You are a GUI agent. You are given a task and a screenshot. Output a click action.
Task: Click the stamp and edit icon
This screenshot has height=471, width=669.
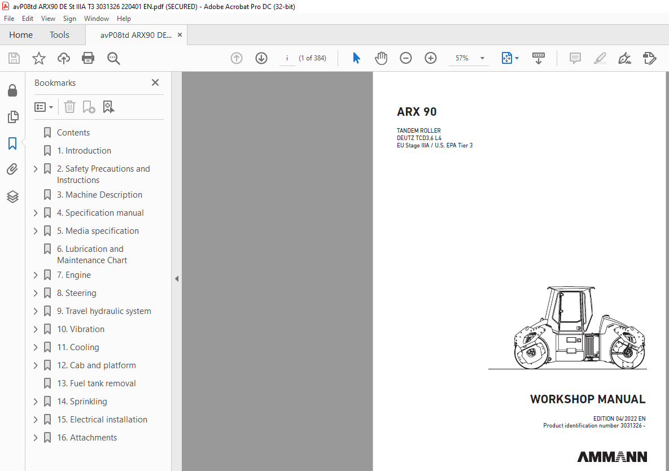(649, 58)
